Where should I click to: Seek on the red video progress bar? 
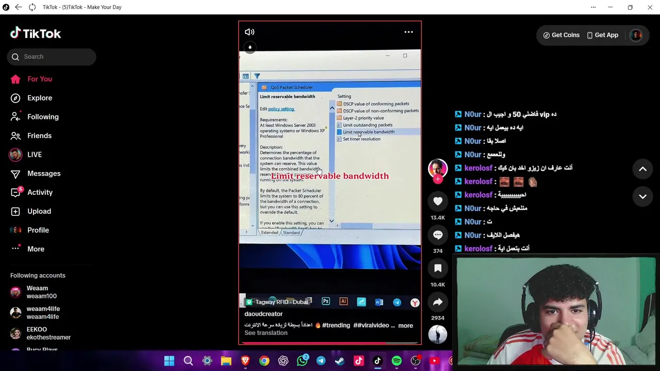point(330,343)
